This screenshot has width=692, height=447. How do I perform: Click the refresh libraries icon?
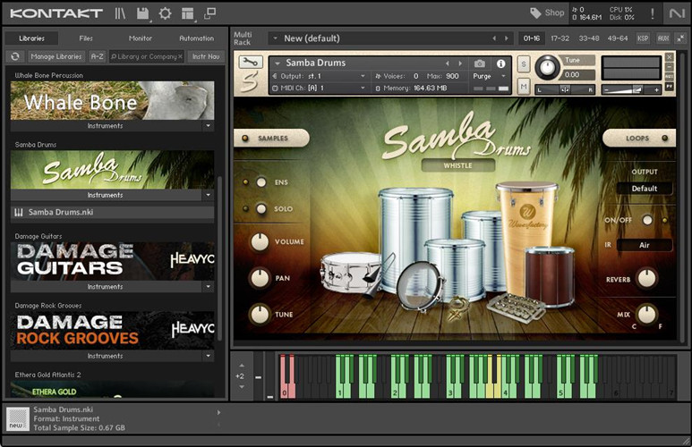[x=15, y=56]
